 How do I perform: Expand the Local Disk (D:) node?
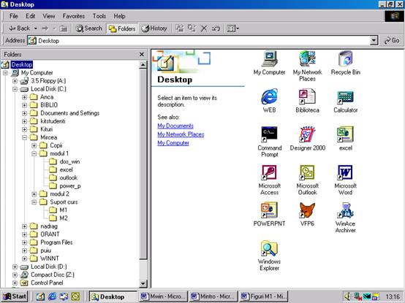coord(15,267)
